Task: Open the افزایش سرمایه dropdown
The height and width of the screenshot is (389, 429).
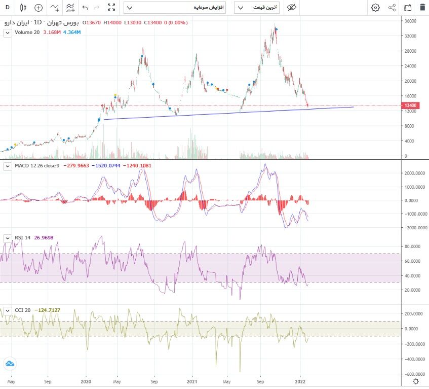Action: [x=175, y=8]
